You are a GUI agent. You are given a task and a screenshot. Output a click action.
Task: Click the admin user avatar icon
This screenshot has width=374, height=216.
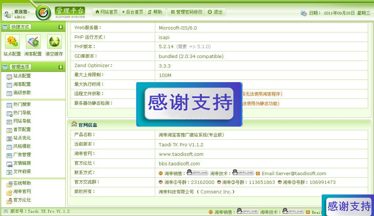(x=7, y=15)
